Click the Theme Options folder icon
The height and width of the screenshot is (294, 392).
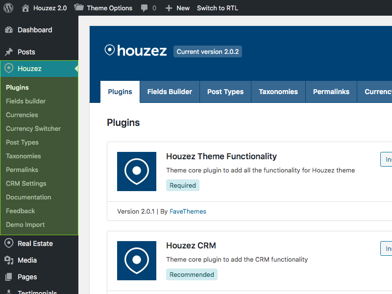[x=79, y=7]
